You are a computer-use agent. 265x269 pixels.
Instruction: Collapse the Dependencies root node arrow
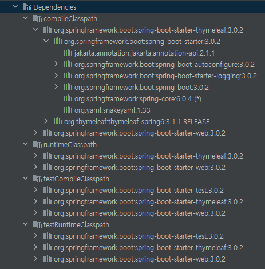pyautogui.click(x=15, y=7)
